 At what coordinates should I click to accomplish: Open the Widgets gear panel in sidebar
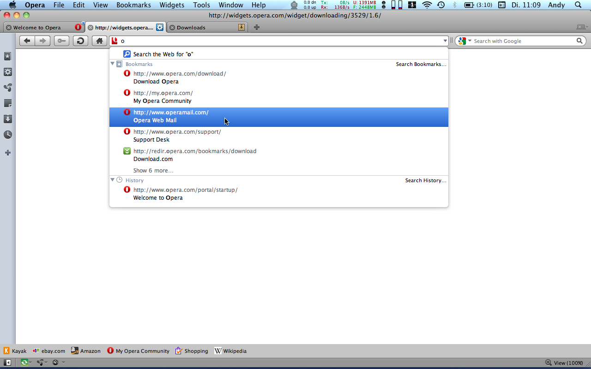[7, 72]
